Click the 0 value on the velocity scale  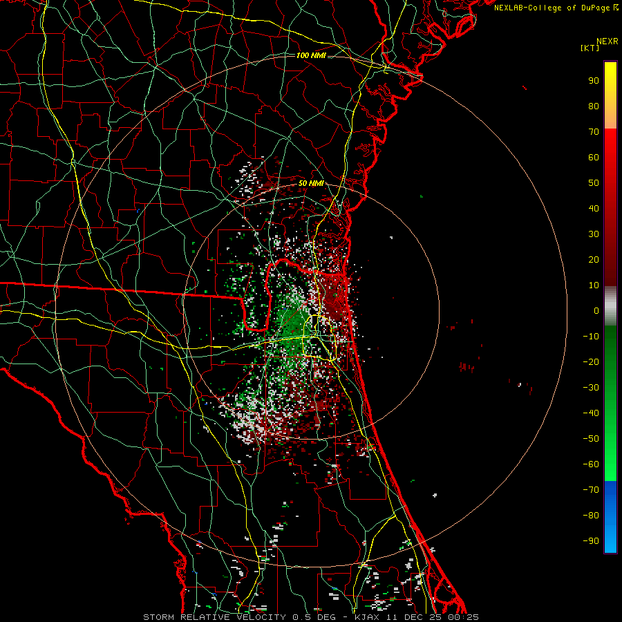596,310
